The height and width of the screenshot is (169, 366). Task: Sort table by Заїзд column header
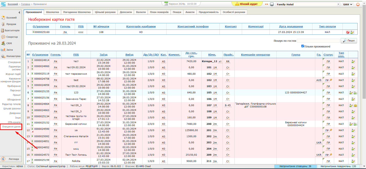point(103,55)
